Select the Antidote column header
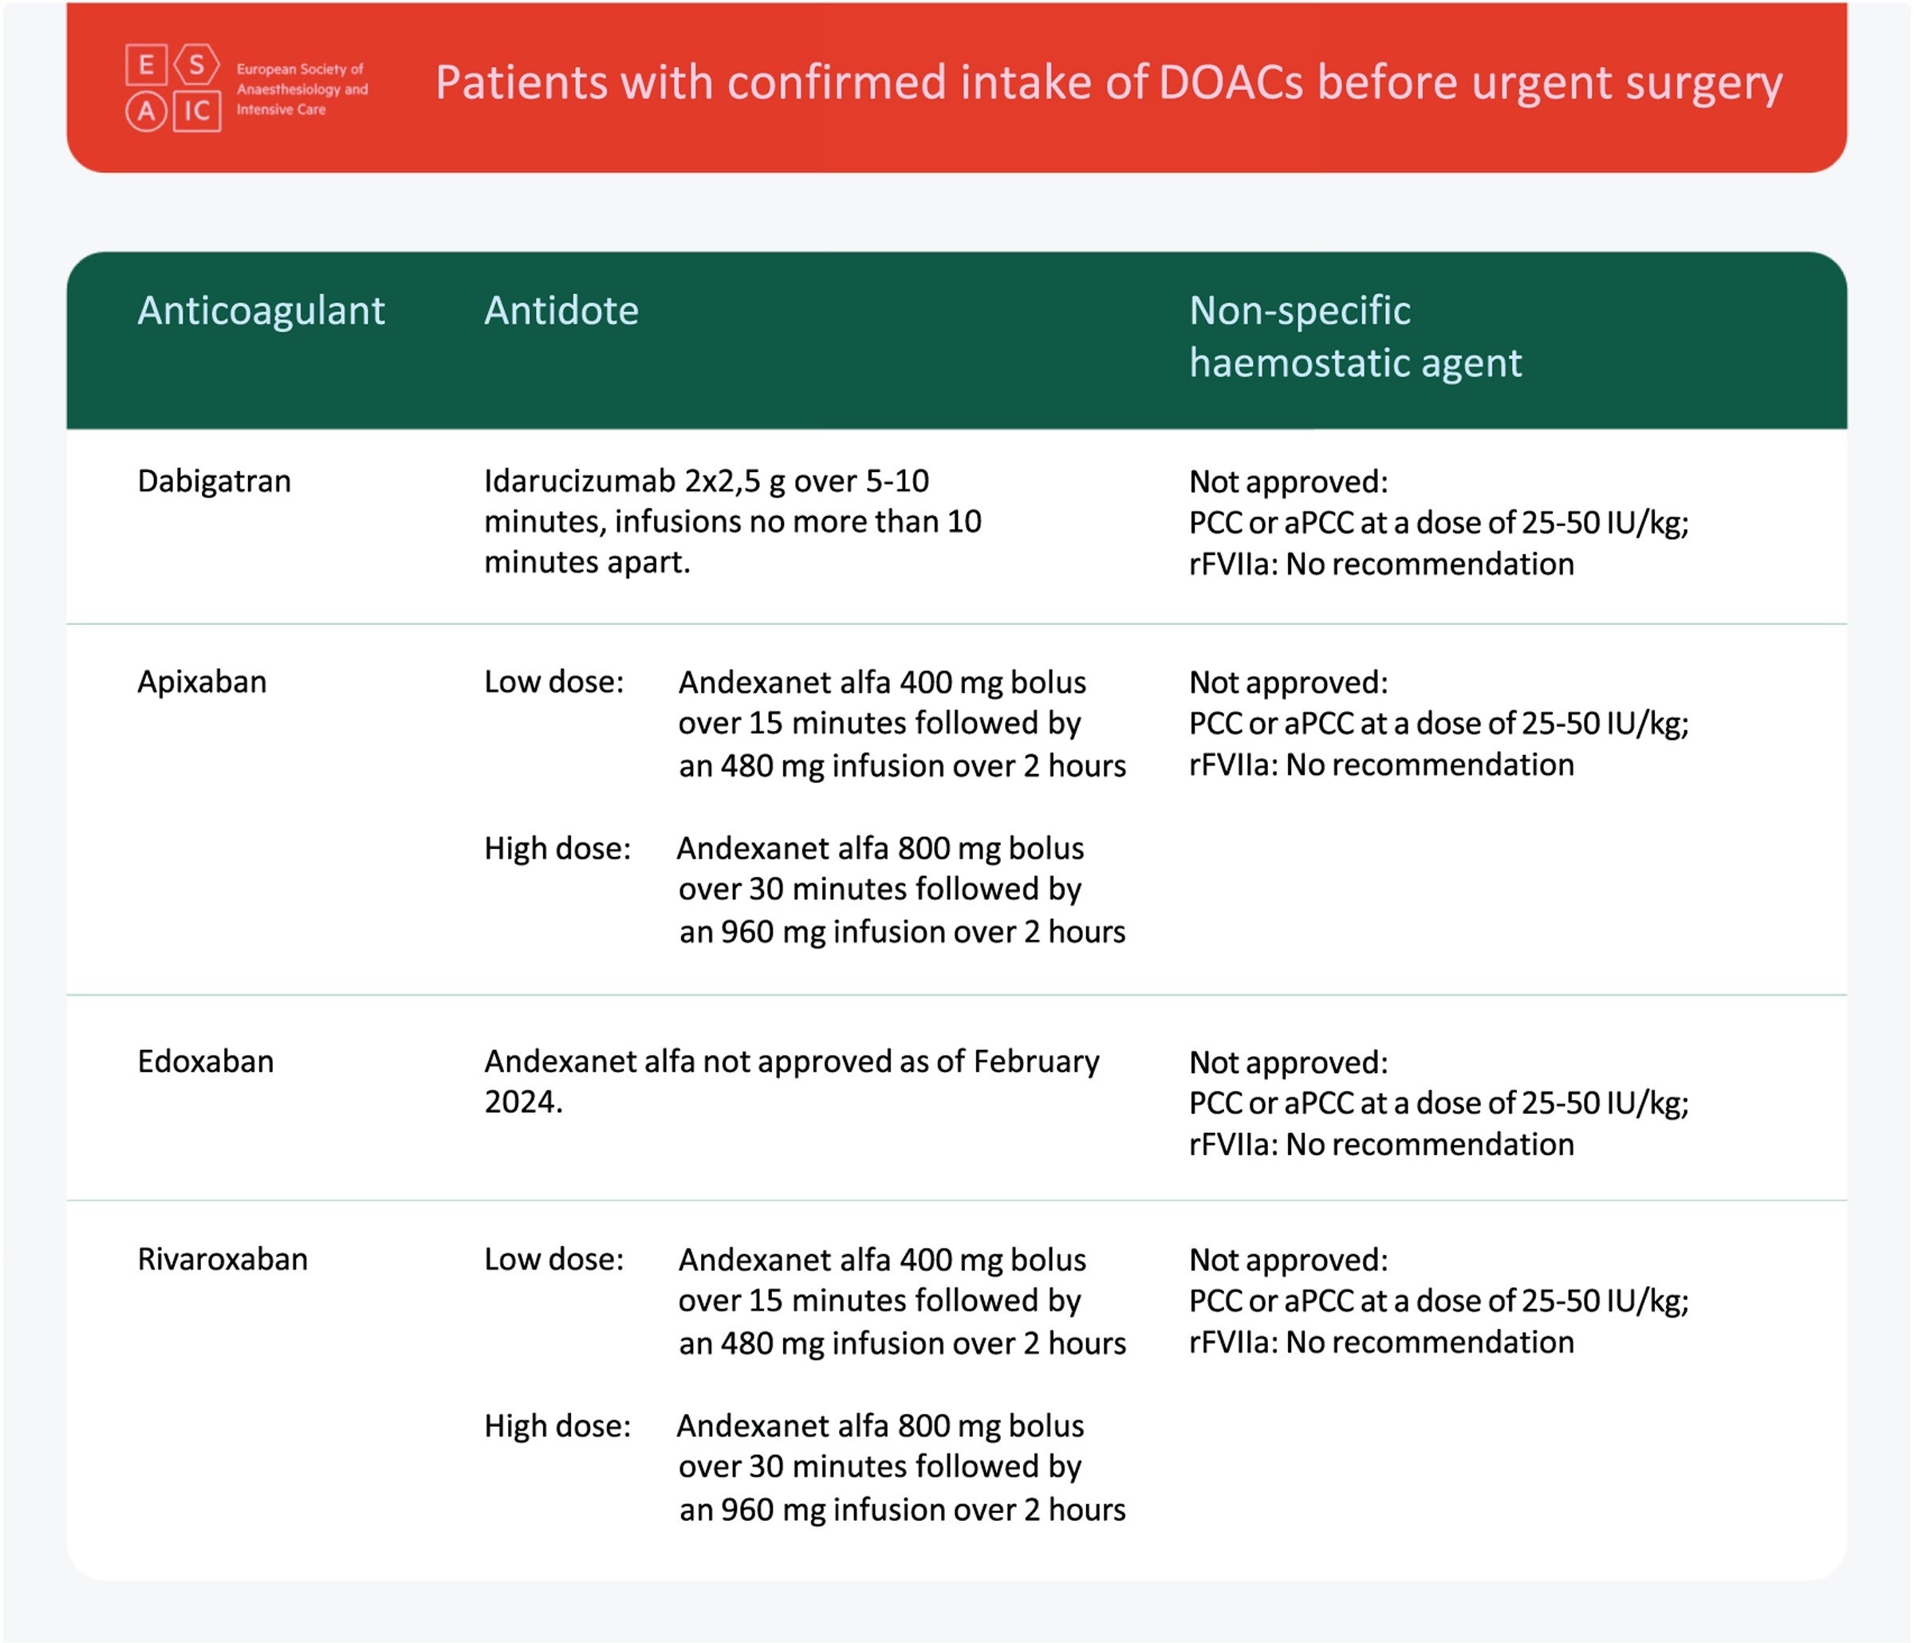 click(x=561, y=310)
